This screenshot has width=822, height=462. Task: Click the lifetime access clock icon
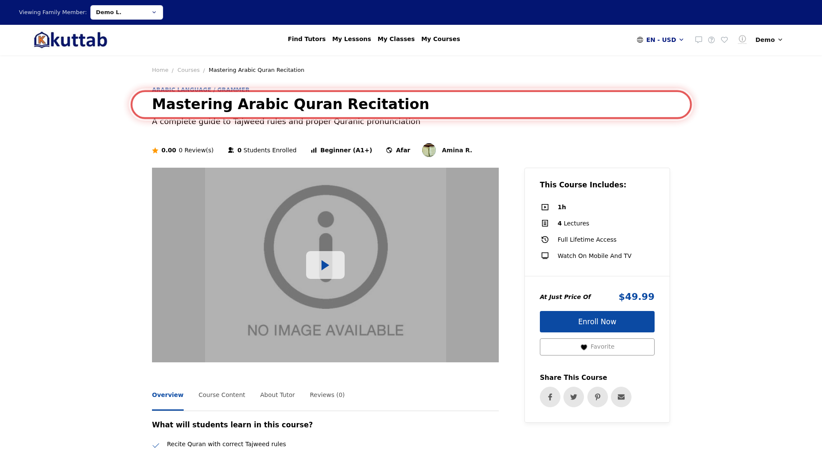[545, 240]
